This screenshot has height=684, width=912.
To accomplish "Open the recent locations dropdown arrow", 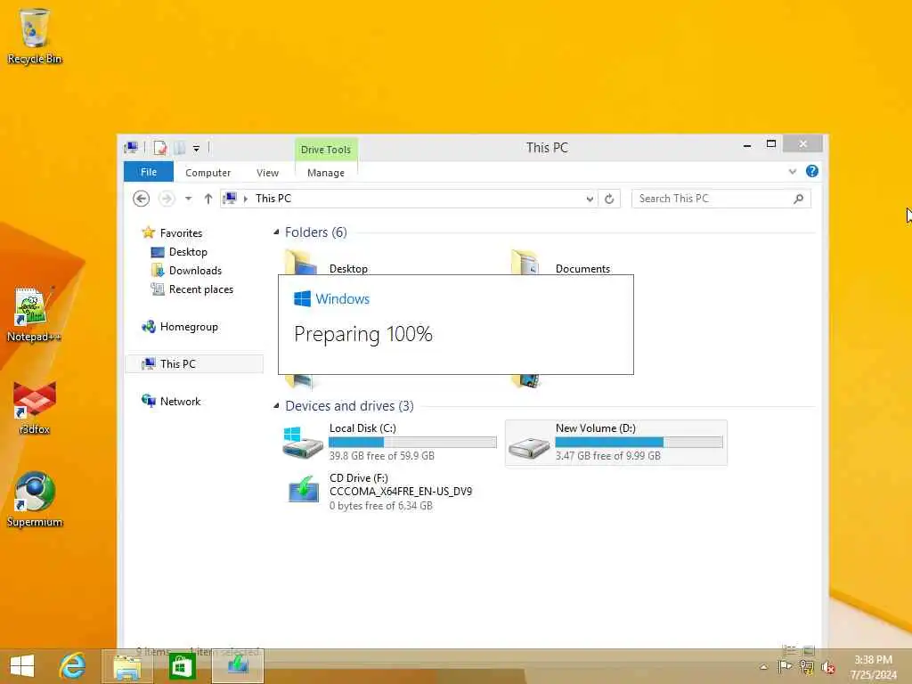I will [189, 199].
